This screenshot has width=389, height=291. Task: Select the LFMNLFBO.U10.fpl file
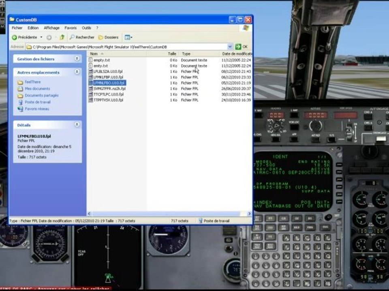pos(109,83)
